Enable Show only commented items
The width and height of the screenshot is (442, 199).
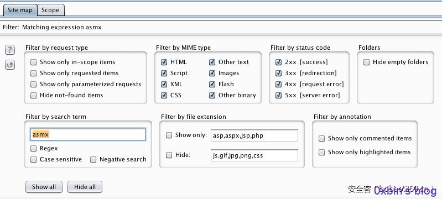click(321, 138)
